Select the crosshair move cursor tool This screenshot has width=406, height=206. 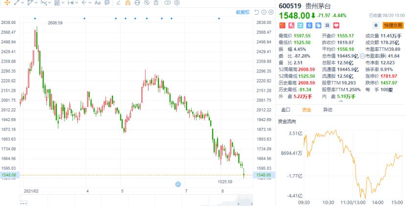coord(7,3)
